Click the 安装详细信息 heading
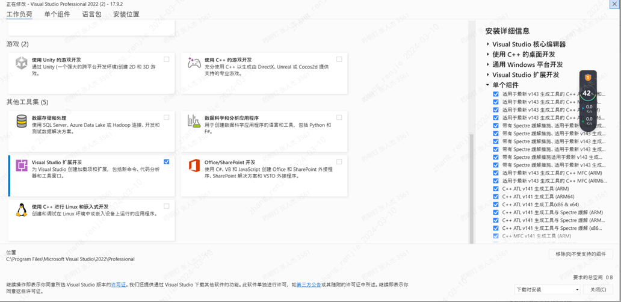 tap(507, 31)
